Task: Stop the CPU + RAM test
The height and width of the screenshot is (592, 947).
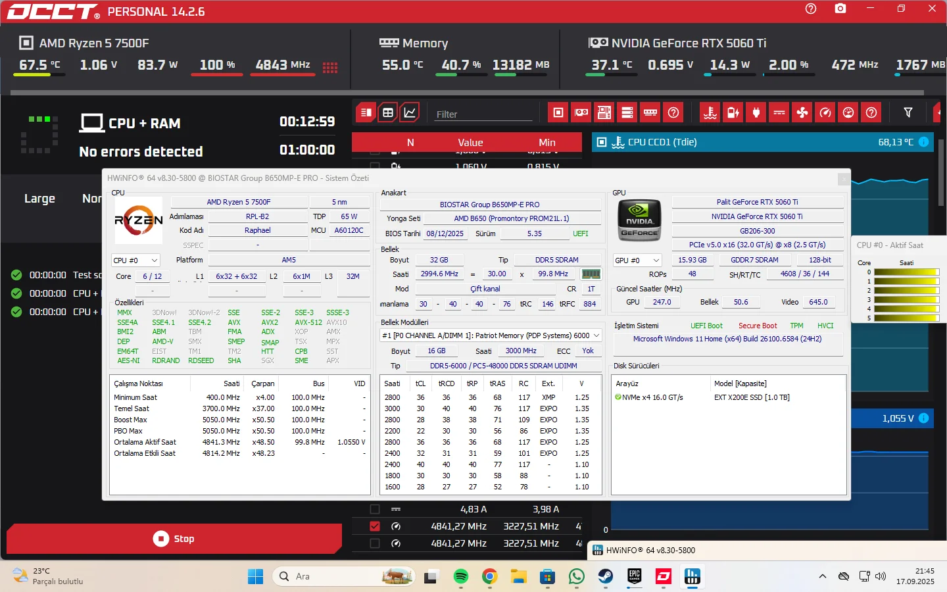Action: tap(174, 539)
